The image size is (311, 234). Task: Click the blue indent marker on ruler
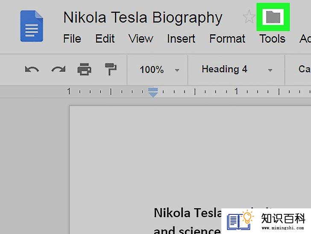coord(153,92)
